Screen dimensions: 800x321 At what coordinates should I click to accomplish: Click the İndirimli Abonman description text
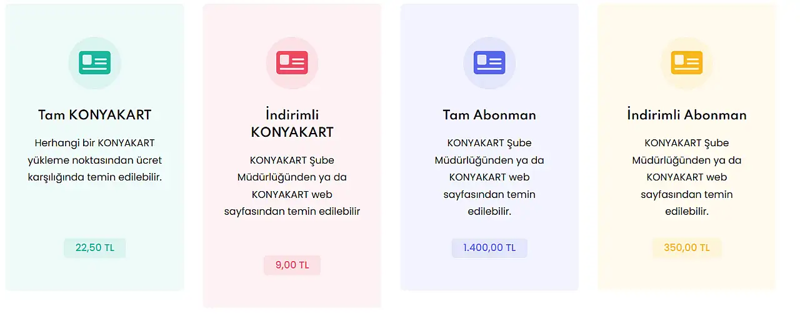(x=687, y=177)
